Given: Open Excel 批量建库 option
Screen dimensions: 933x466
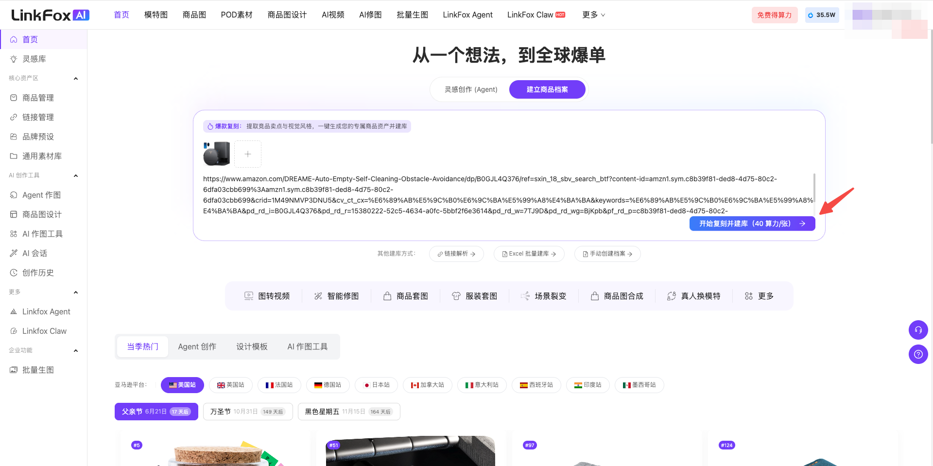Looking at the screenshot, I should (529, 254).
